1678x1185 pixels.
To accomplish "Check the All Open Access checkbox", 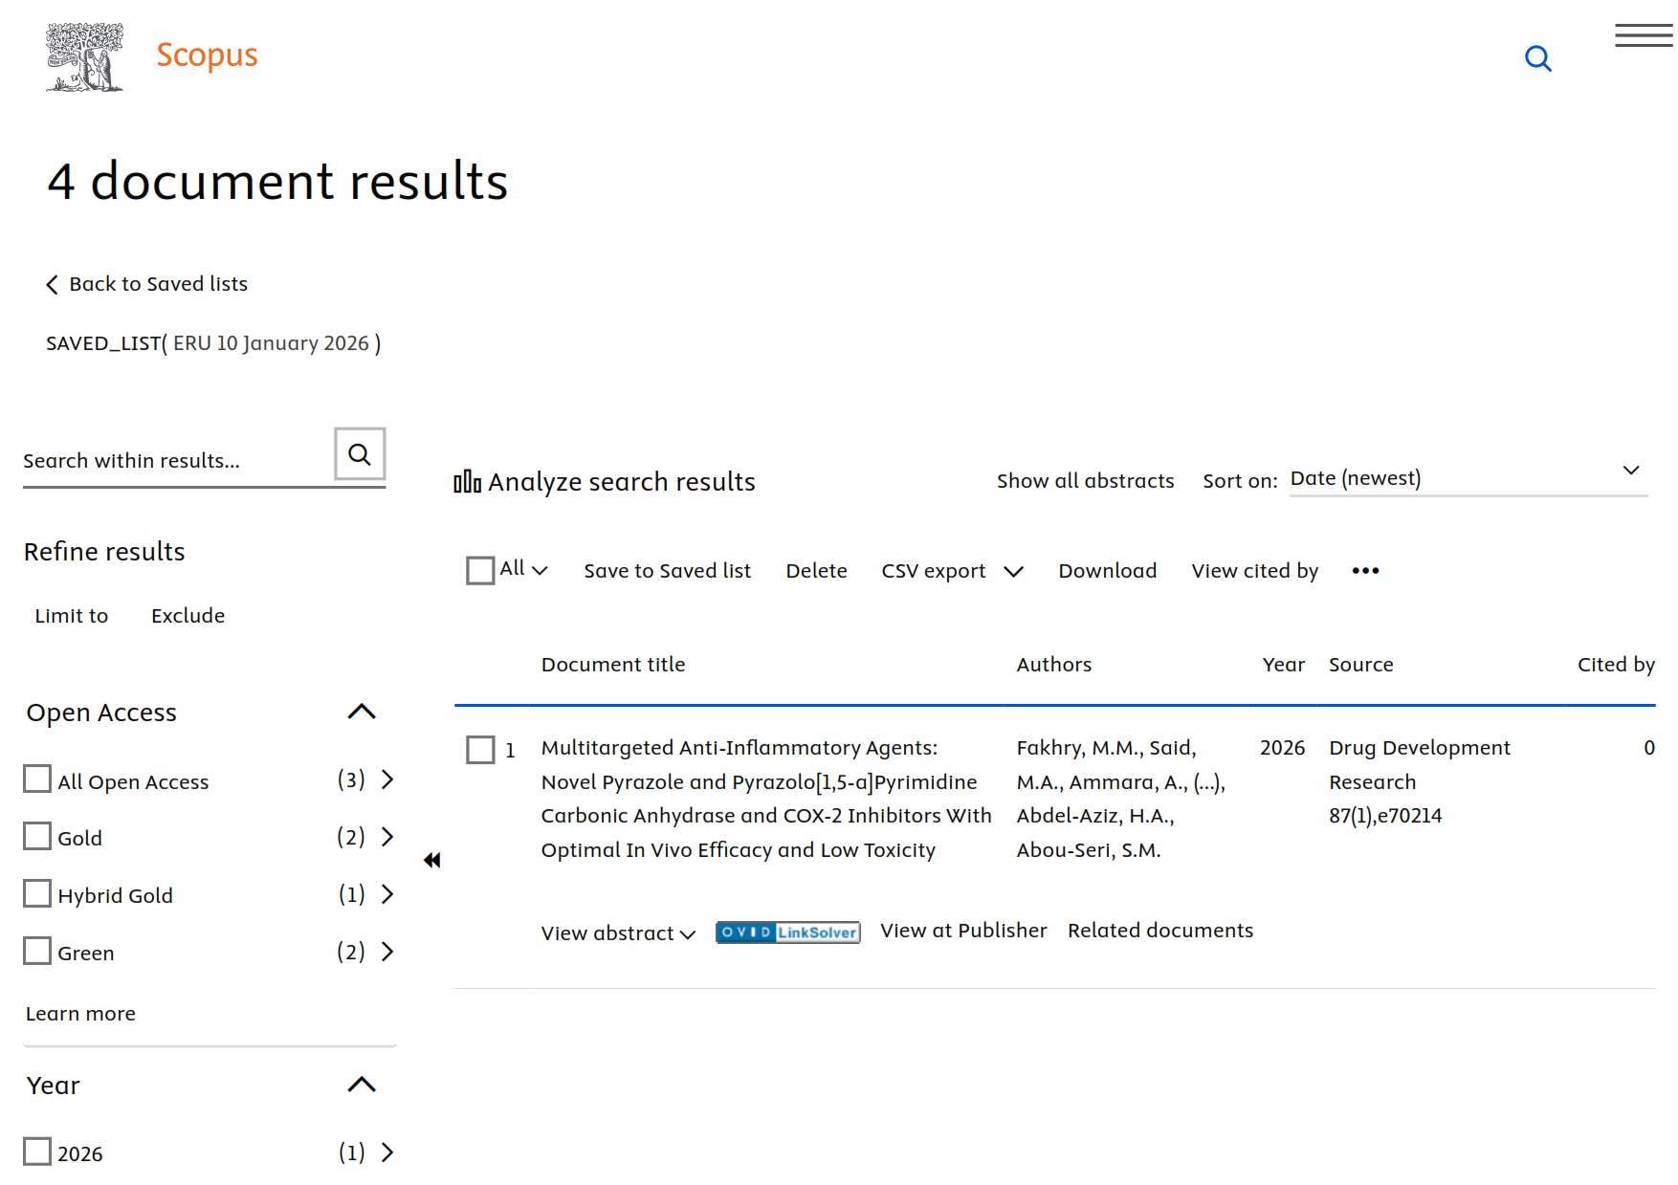I will [37, 779].
